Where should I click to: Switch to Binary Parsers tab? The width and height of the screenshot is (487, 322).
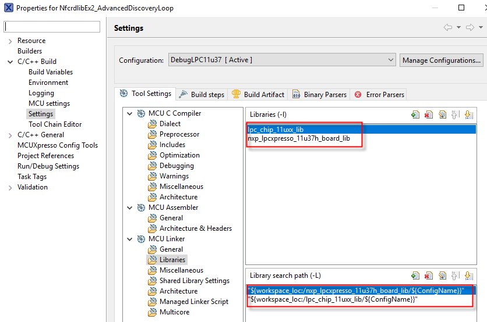coord(319,95)
